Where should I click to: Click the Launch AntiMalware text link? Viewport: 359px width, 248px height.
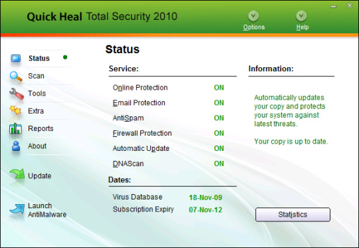(x=47, y=210)
